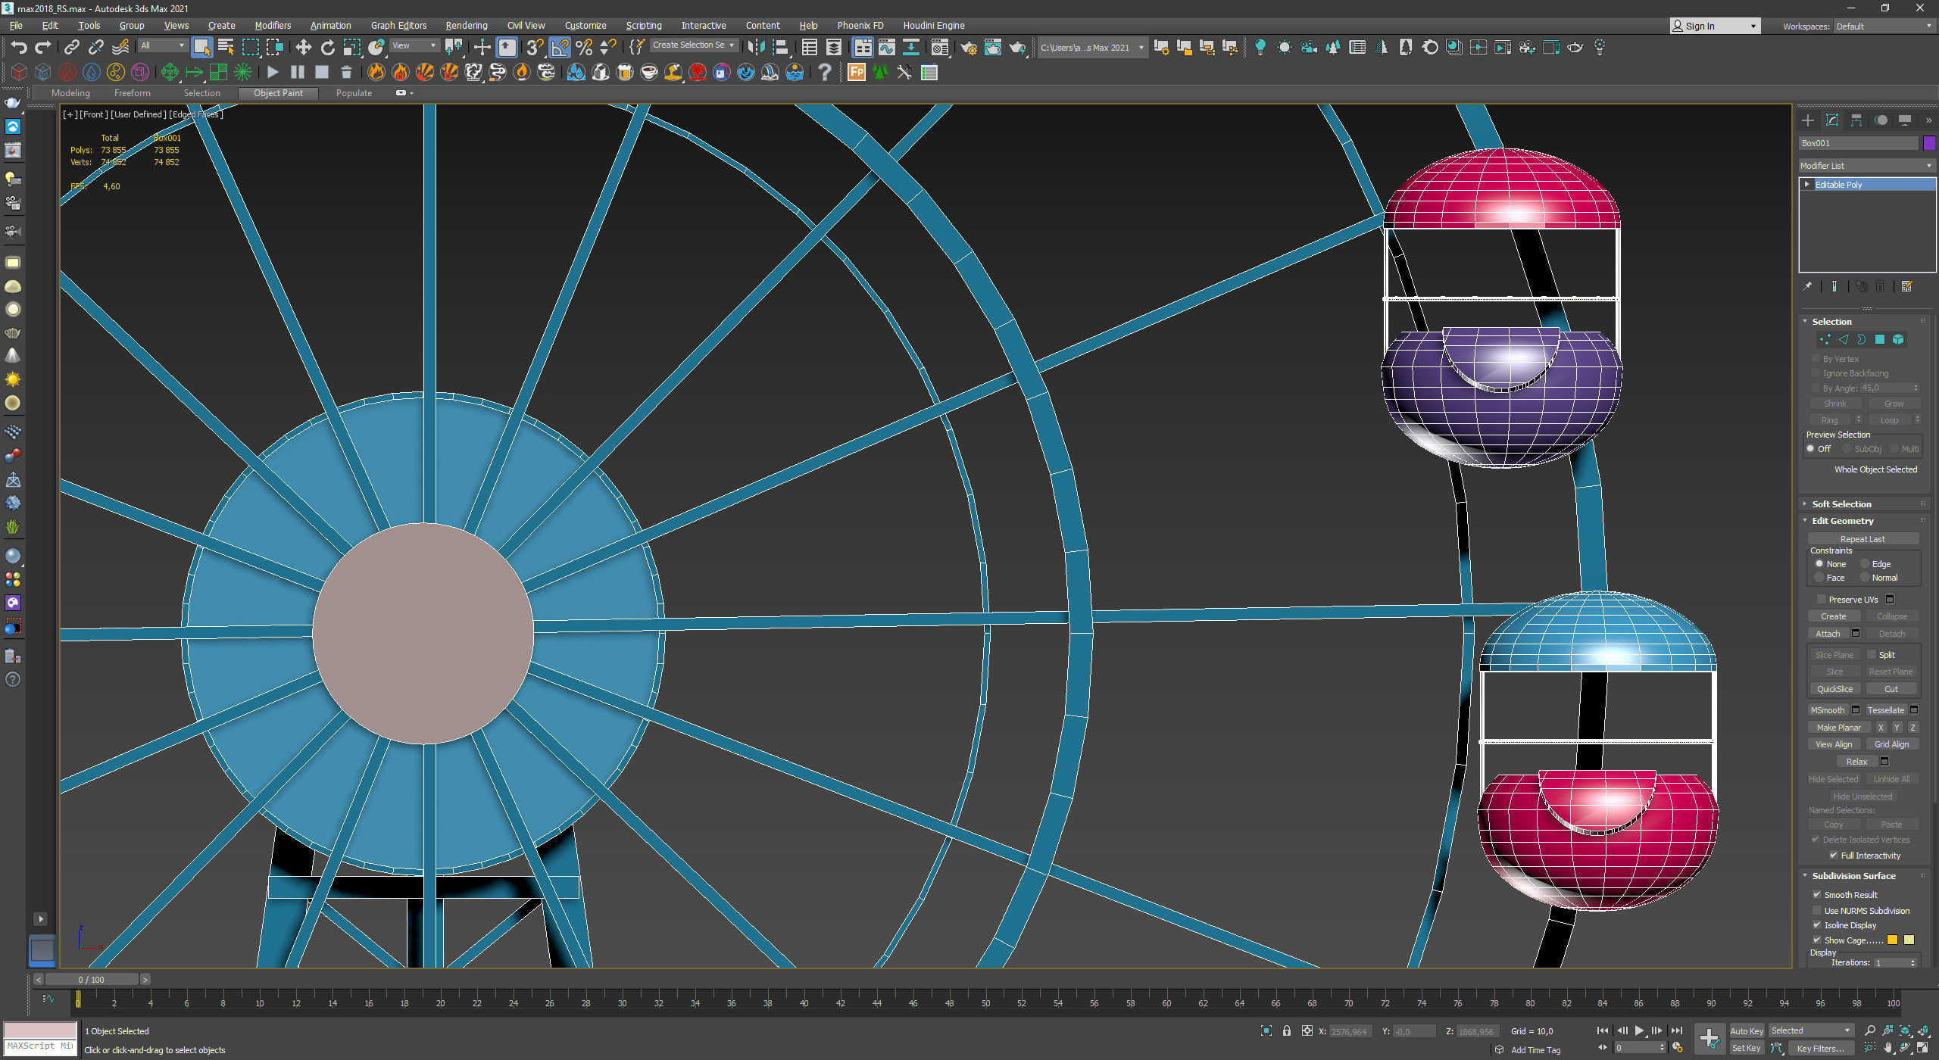This screenshot has height=1060, width=1939.
Task: Choose the Edge constraint radio button
Action: 1866,564
